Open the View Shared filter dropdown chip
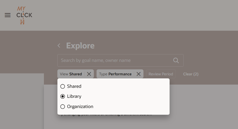238x129 pixels. (x=71, y=74)
